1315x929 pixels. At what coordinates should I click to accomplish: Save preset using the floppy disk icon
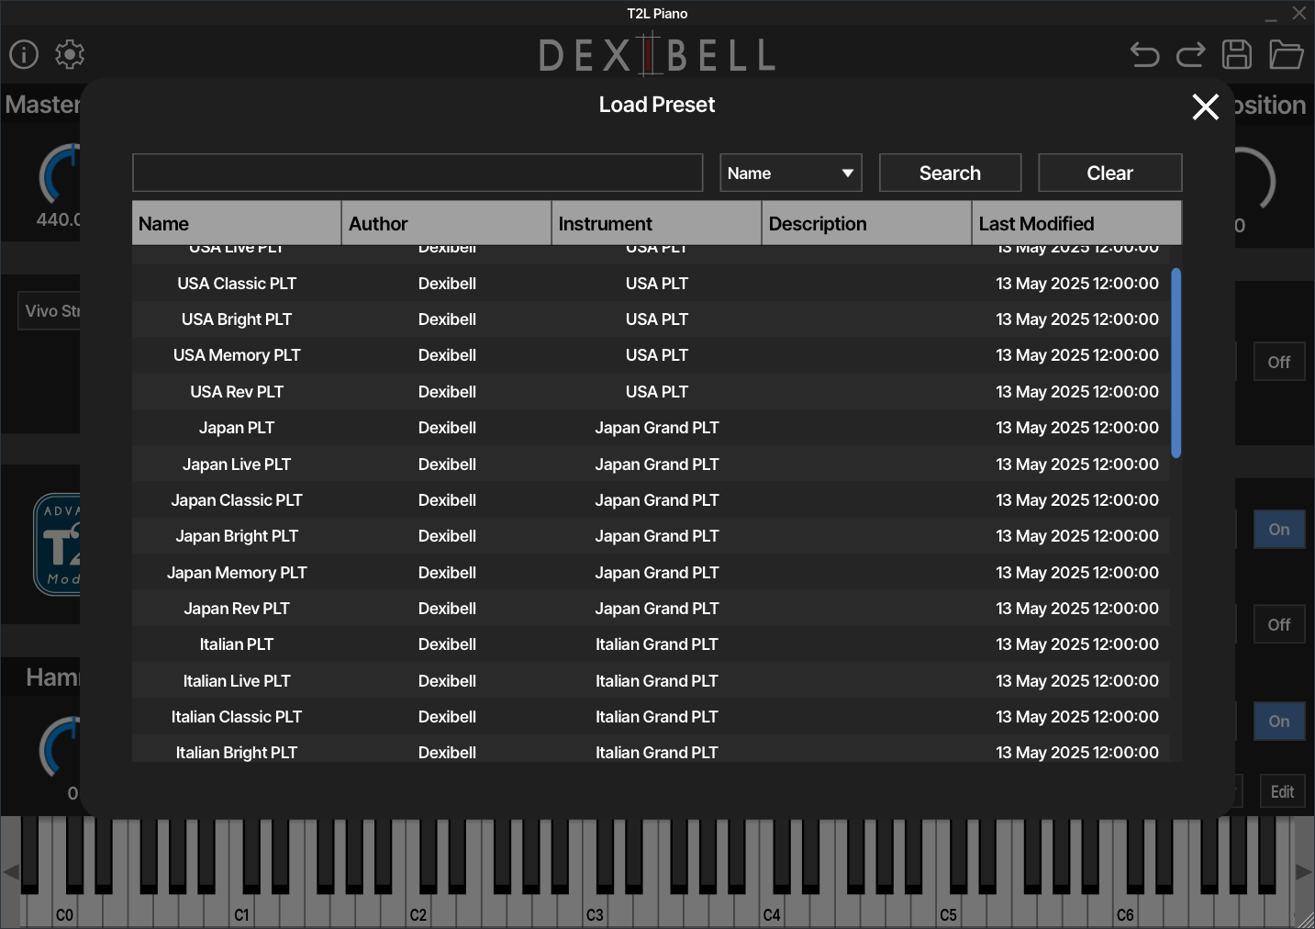tap(1236, 55)
